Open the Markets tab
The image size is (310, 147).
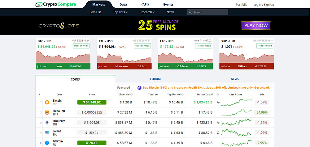point(99,4)
